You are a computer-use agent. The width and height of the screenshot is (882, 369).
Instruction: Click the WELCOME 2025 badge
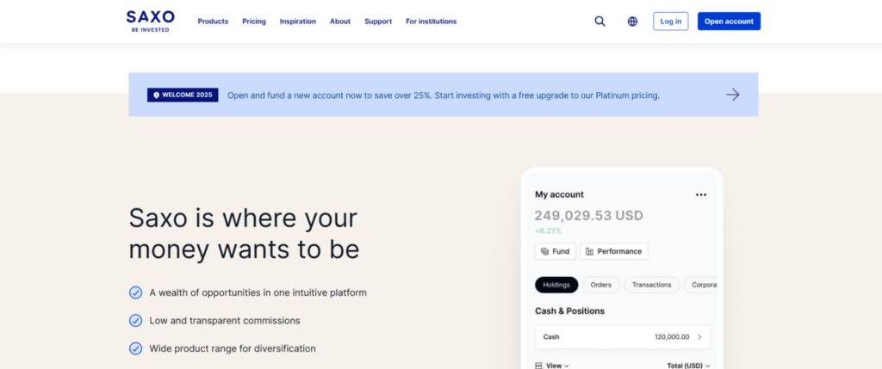coord(183,95)
